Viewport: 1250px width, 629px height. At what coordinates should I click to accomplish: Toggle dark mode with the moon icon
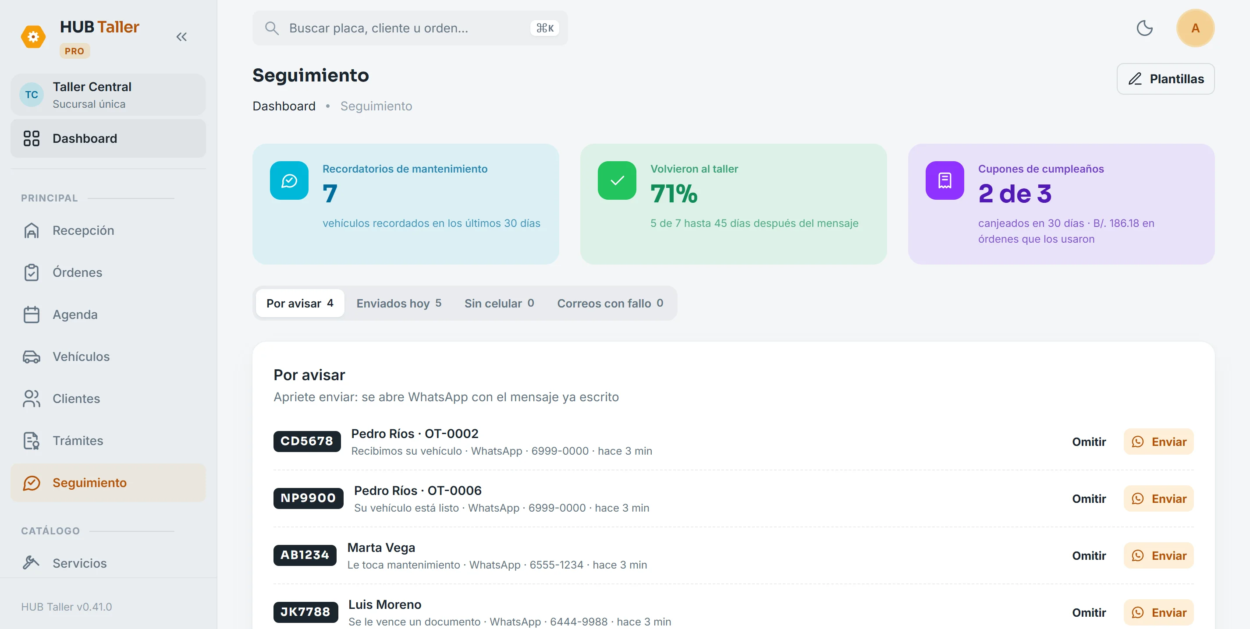pos(1145,28)
